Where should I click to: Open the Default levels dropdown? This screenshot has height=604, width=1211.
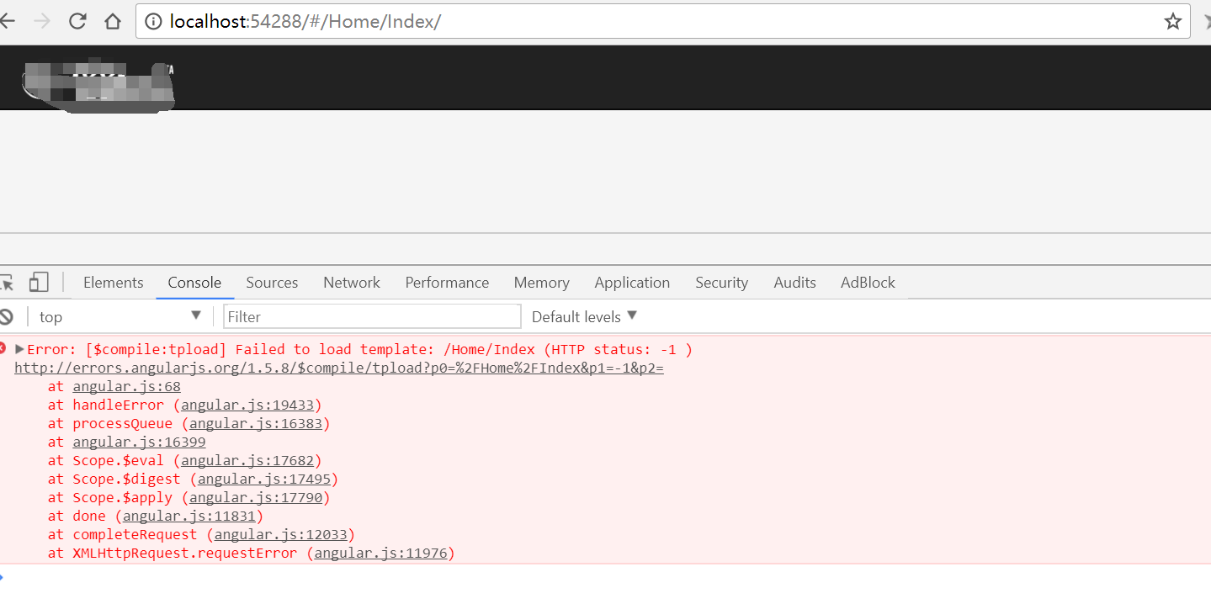[x=584, y=317]
